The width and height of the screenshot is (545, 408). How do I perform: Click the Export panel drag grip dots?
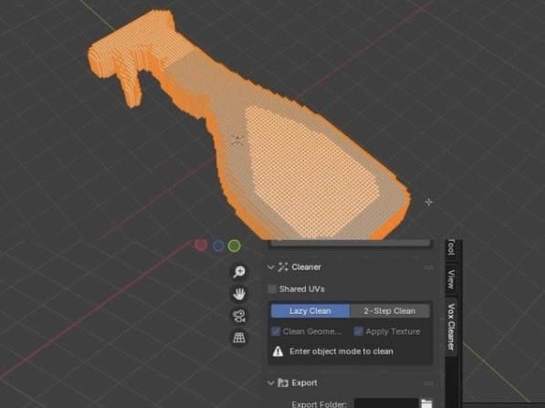(x=428, y=383)
